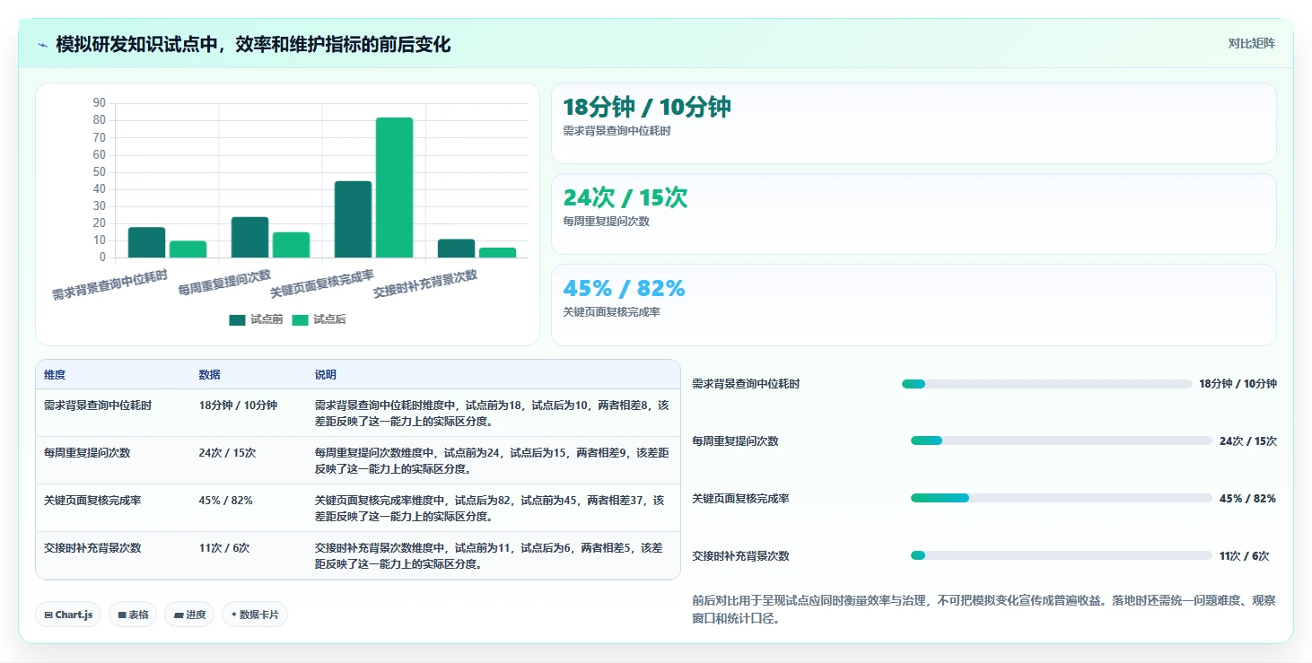Click the 试点前 bar for 每周重复提问次数

[249, 238]
